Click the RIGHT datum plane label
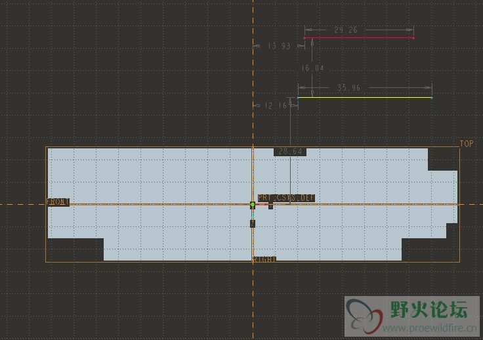Image resolution: width=483 pixels, height=340 pixels. click(264, 259)
